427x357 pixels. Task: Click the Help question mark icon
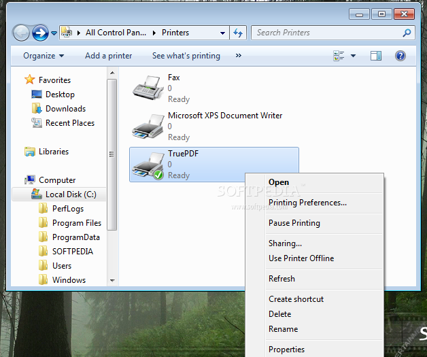click(x=400, y=56)
